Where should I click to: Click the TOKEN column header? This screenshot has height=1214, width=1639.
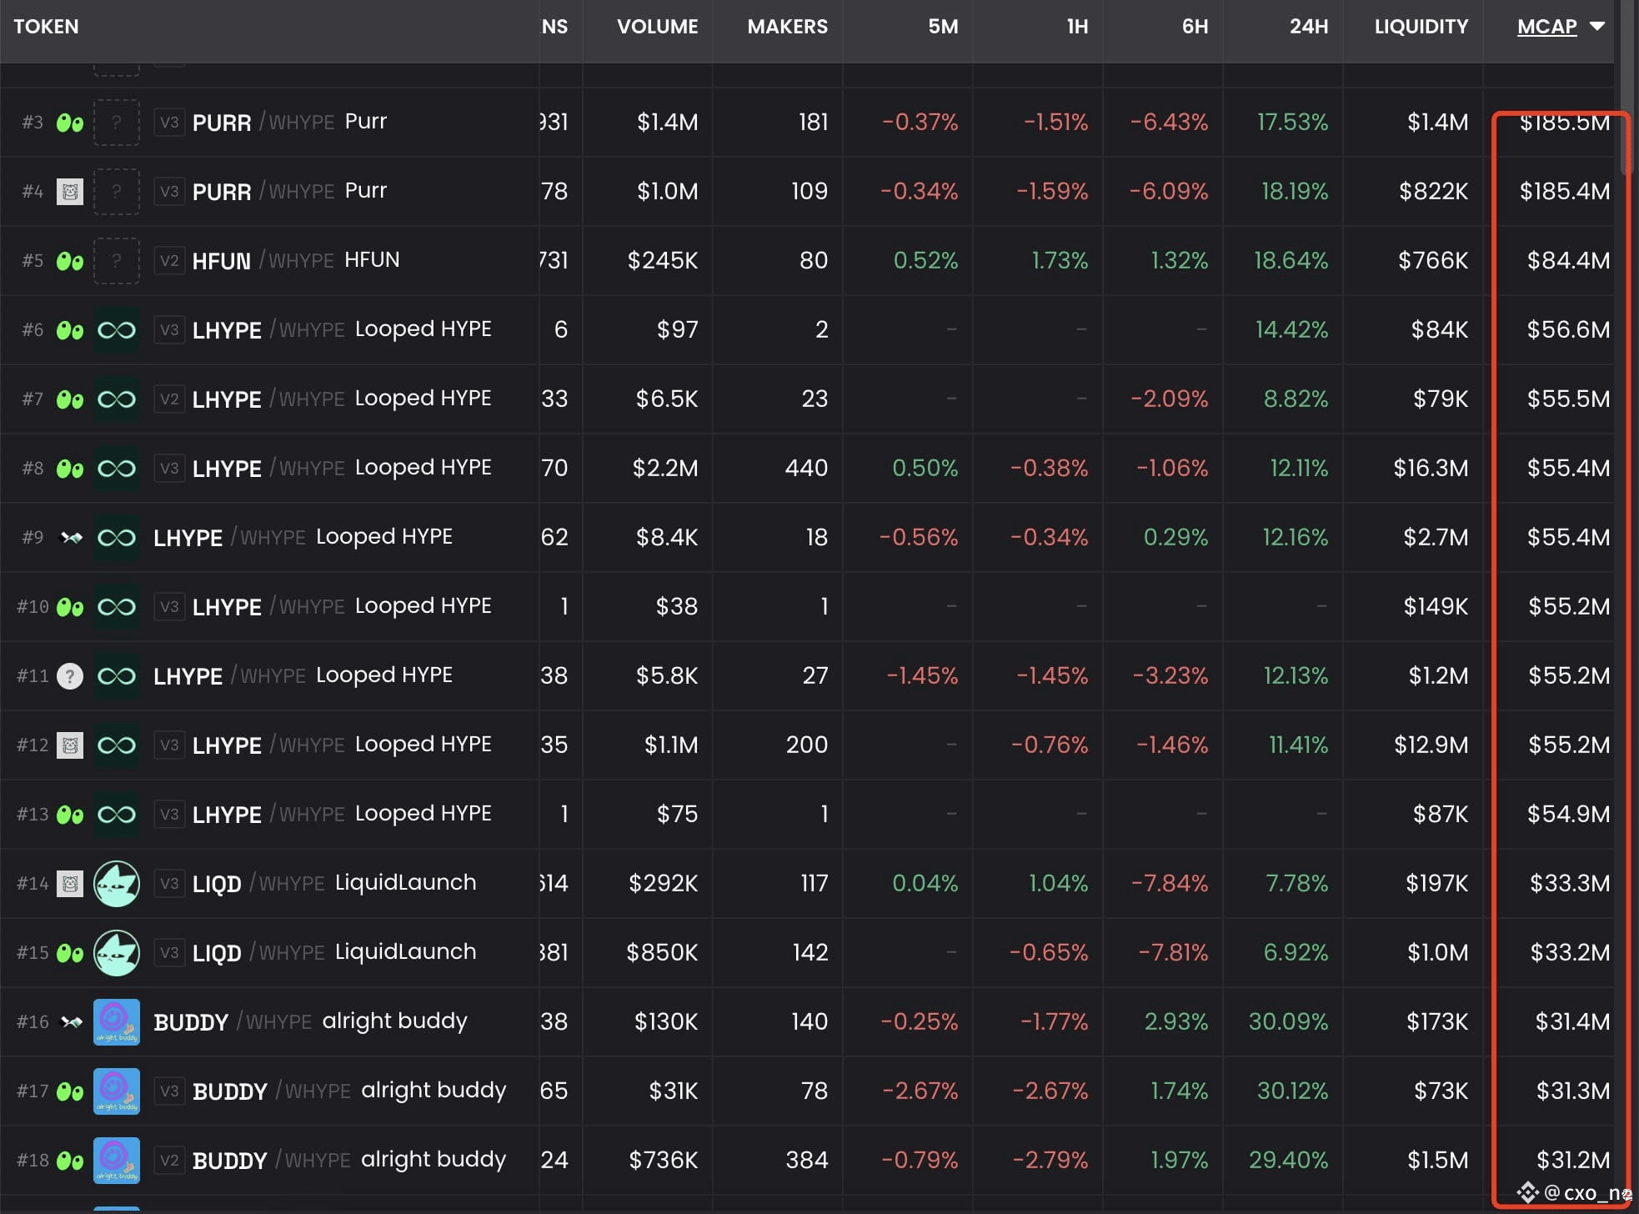46,27
